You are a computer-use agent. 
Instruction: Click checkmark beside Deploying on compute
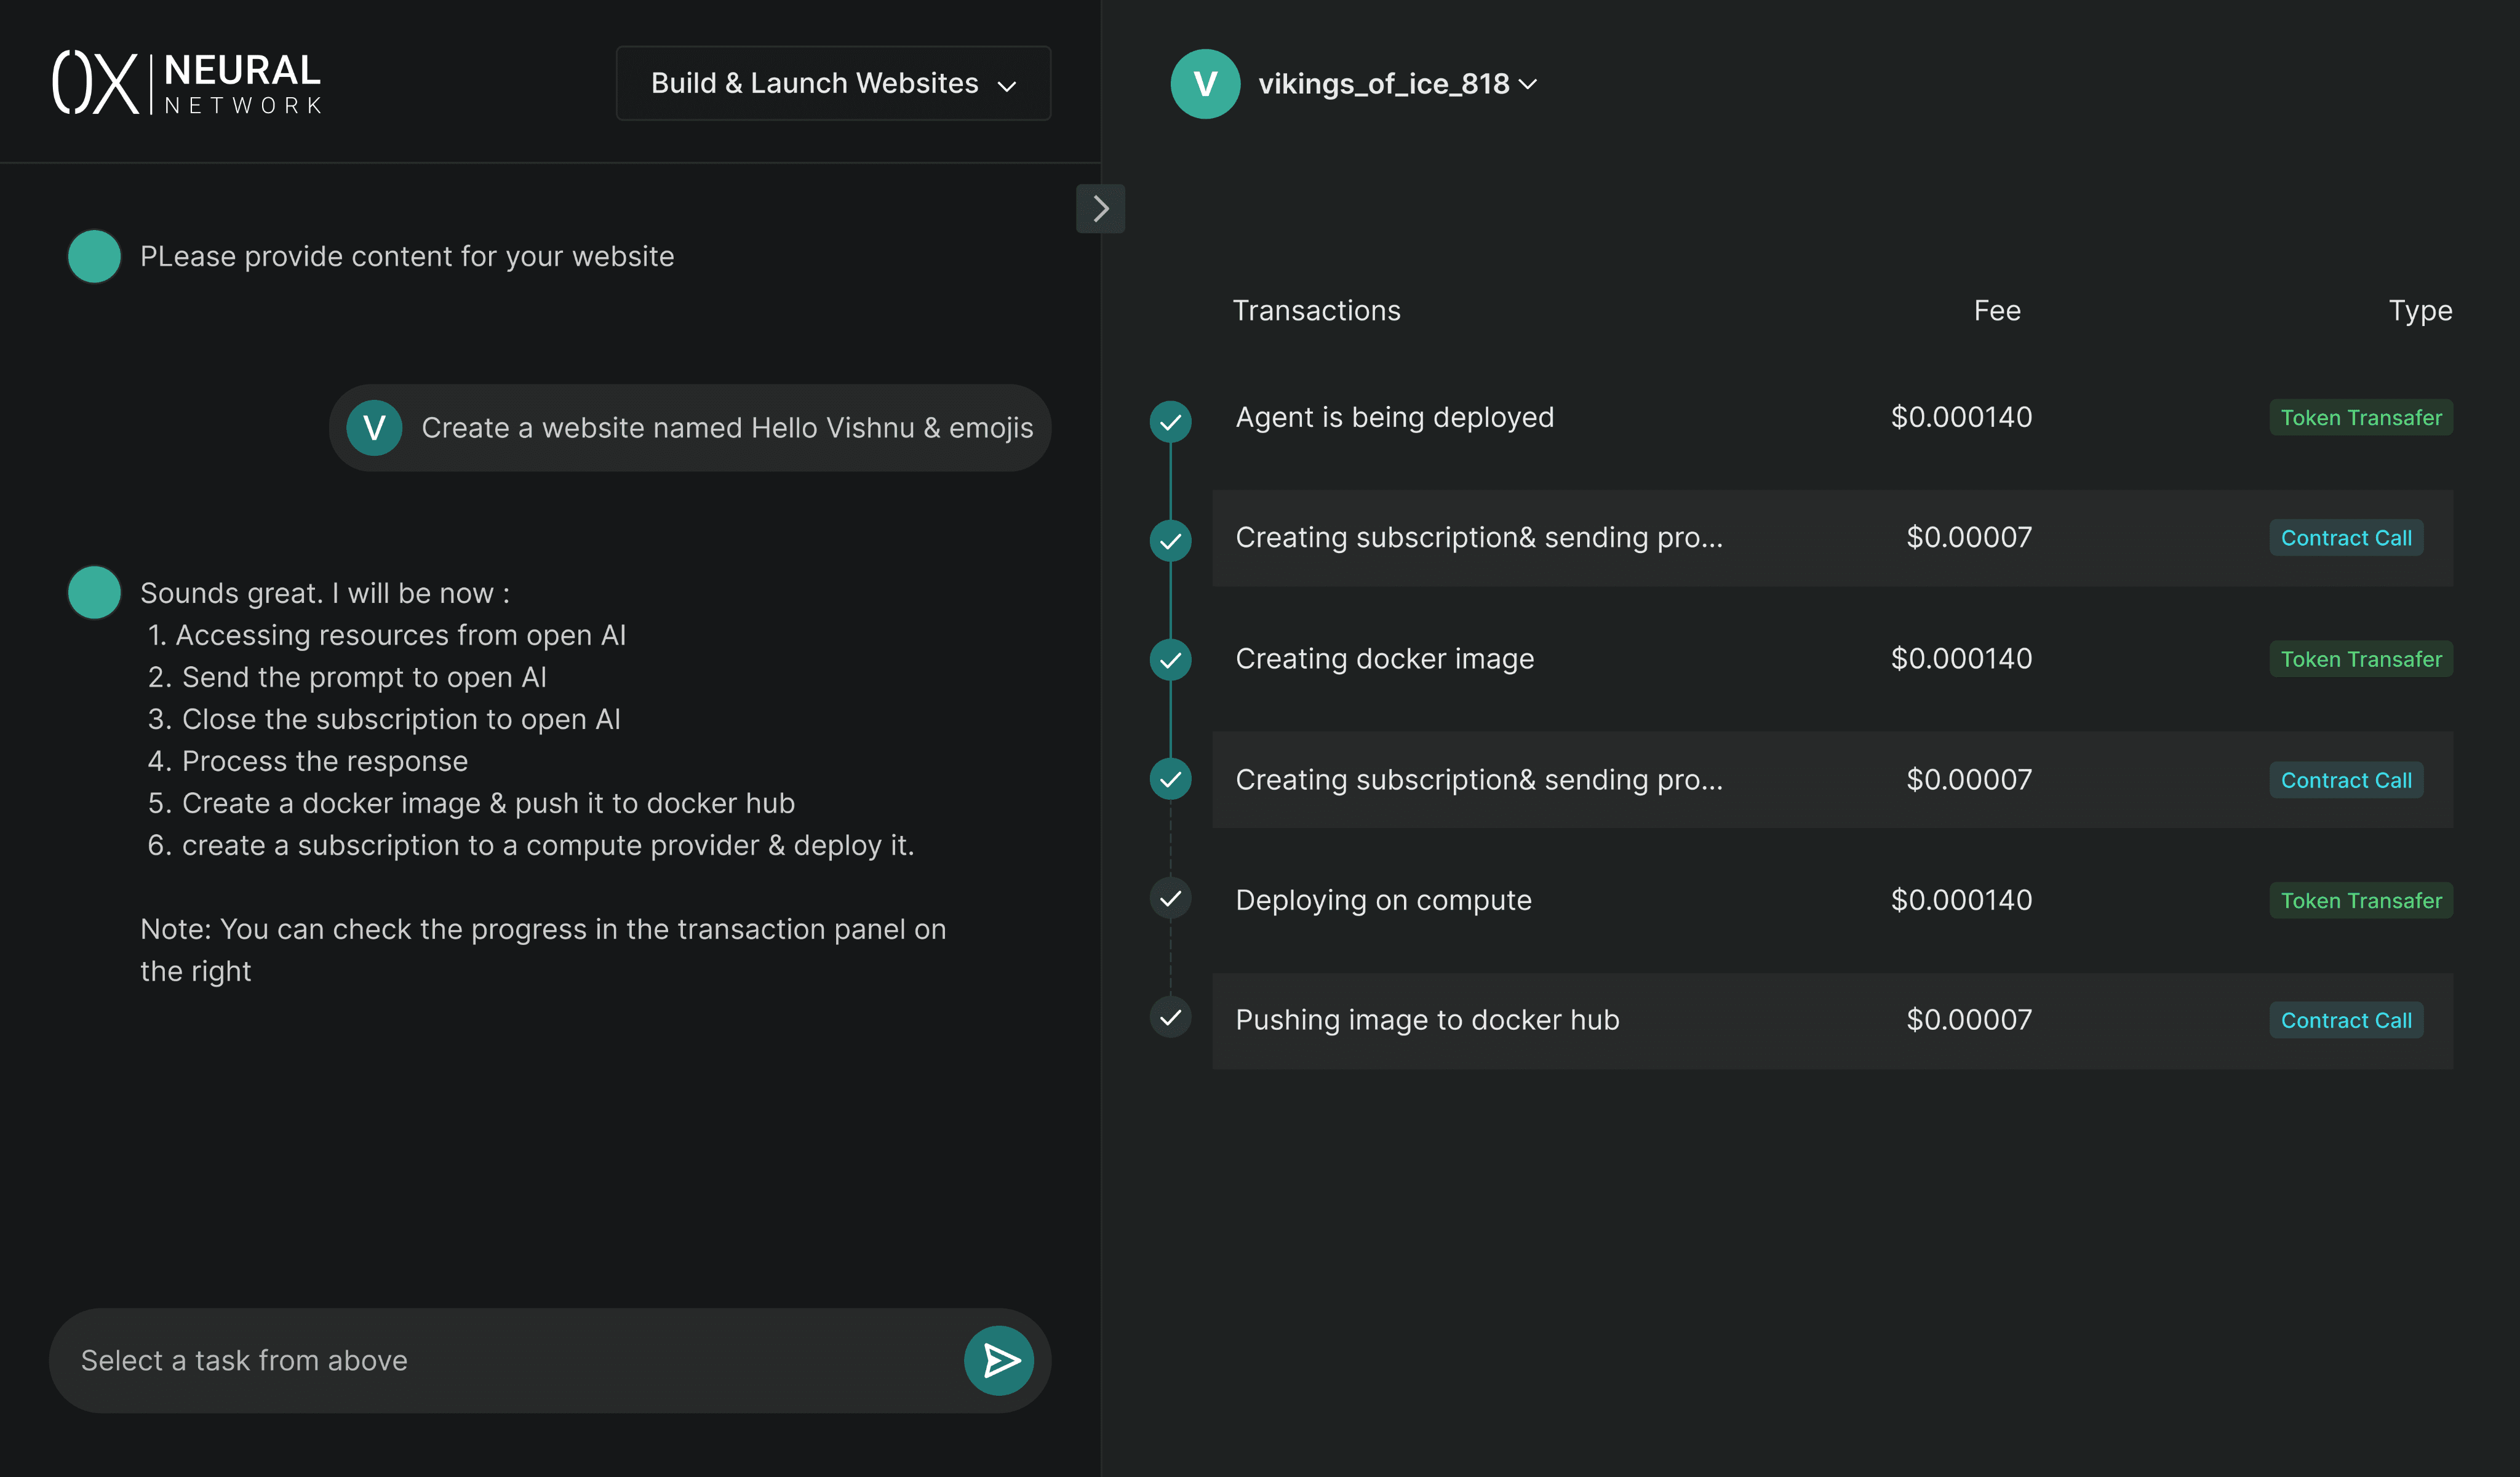tap(1170, 898)
